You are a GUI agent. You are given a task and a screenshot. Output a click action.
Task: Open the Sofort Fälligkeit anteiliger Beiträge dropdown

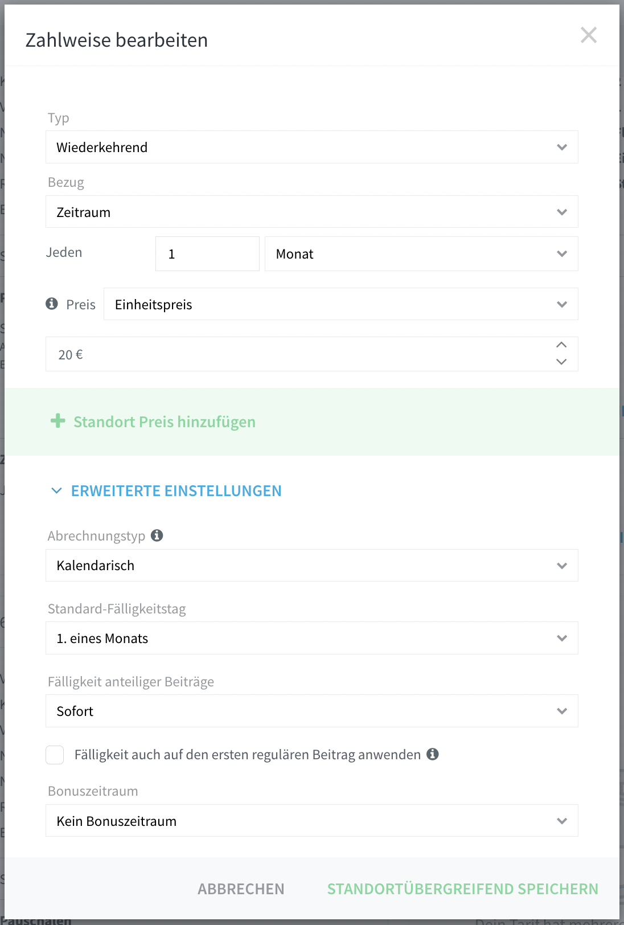click(x=312, y=711)
